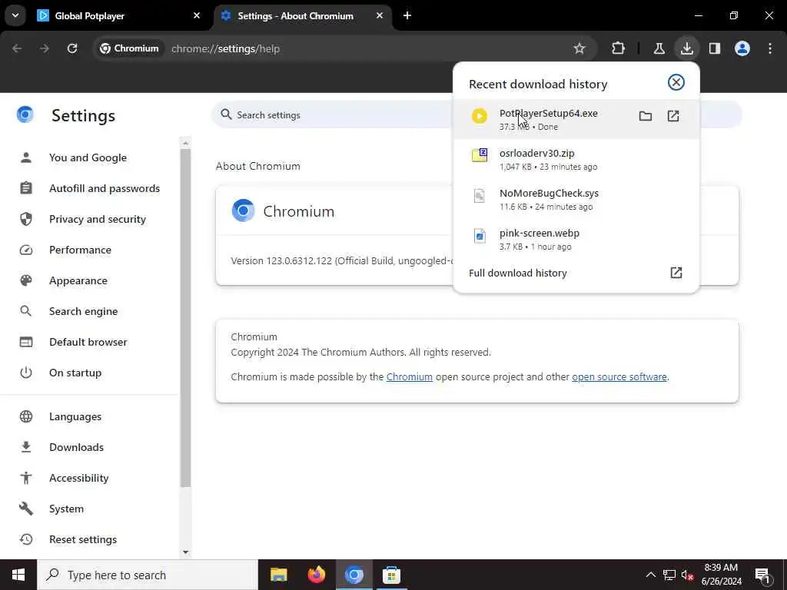
Task: Open the profile avatar menu
Action: tap(742, 48)
